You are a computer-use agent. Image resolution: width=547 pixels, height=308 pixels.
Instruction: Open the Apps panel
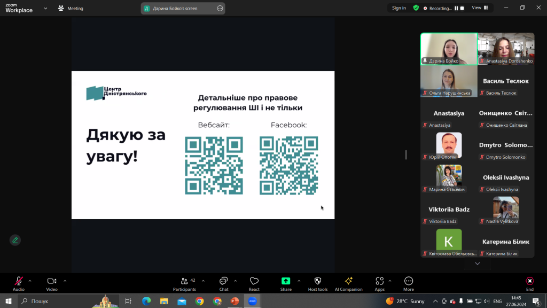(x=380, y=284)
